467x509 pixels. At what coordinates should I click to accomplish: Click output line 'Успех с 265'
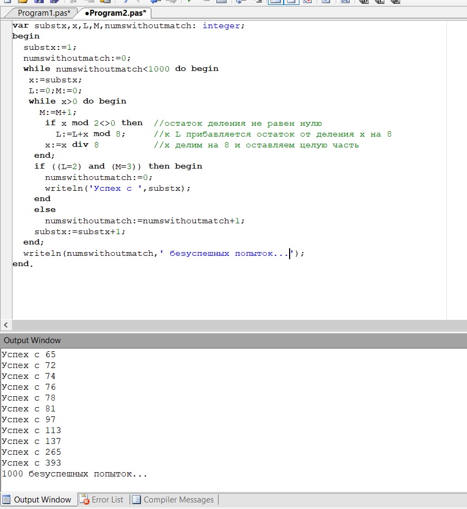[31, 452]
